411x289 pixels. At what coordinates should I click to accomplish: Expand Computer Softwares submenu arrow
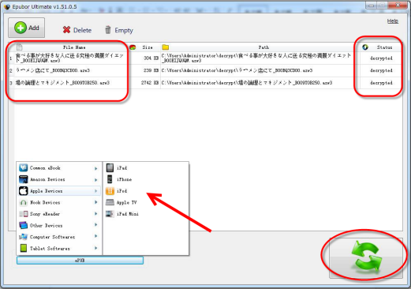click(96, 236)
